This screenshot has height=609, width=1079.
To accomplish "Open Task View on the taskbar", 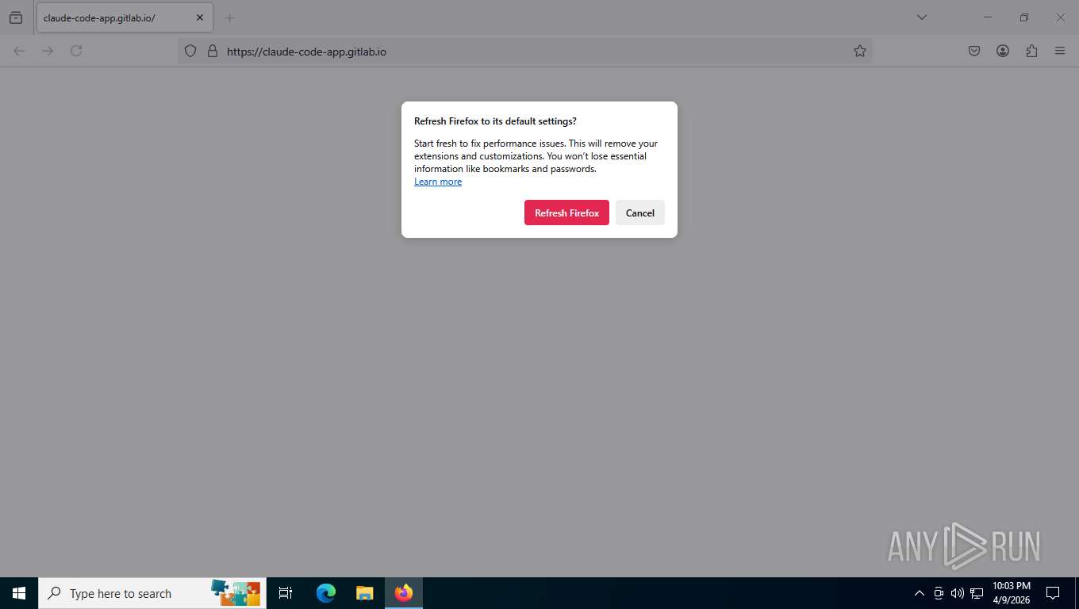I will (x=286, y=593).
